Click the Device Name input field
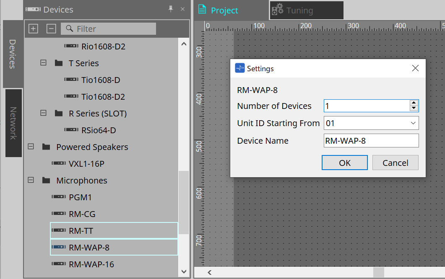Viewport: 445px width, 279px height. tap(371, 140)
